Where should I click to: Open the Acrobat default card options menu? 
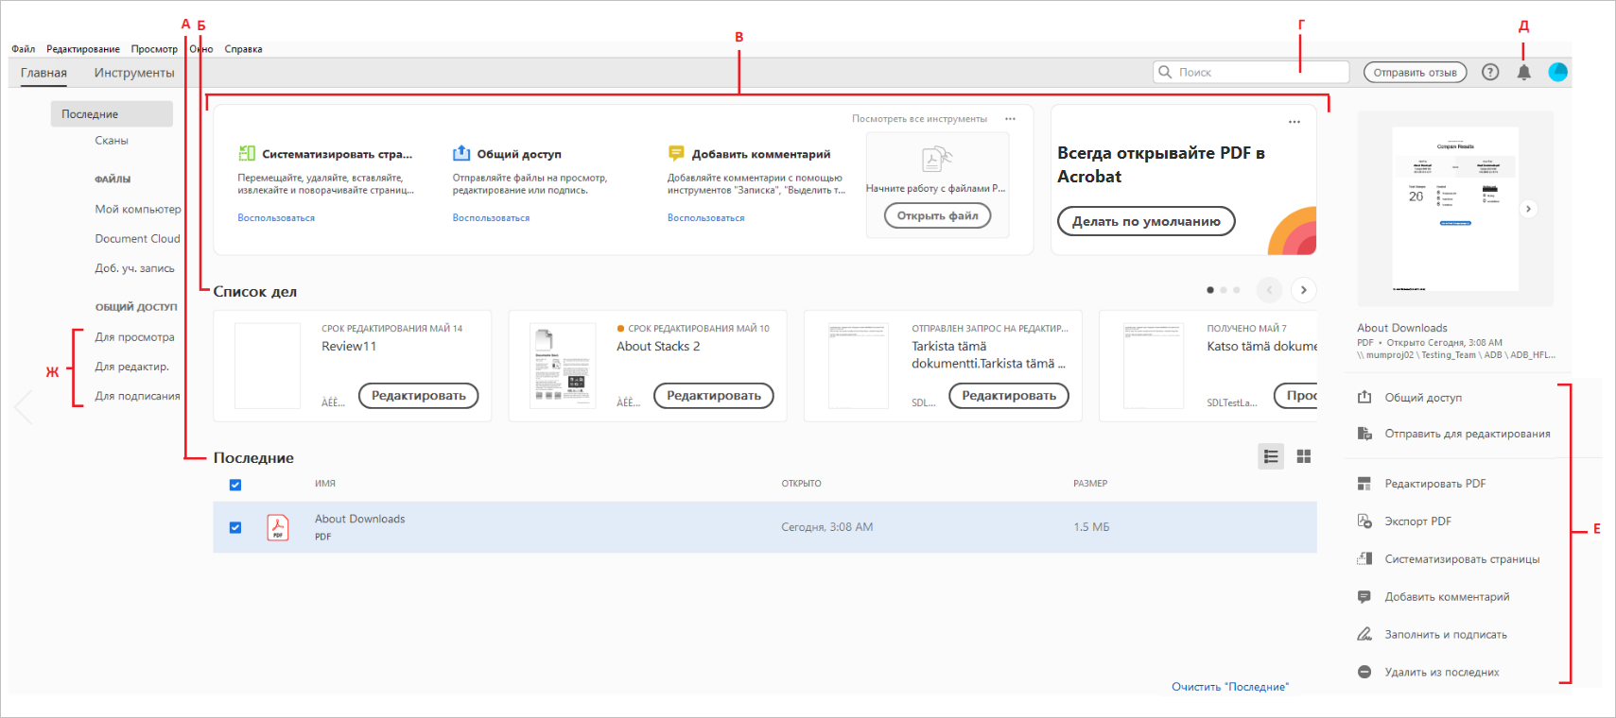(1295, 122)
